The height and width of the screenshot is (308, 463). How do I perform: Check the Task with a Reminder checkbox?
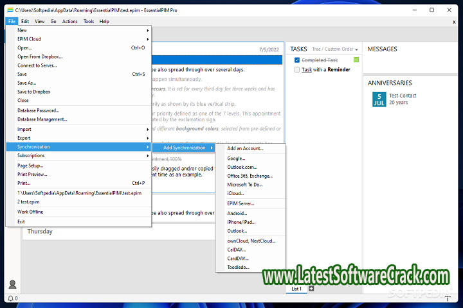[297, 70]
